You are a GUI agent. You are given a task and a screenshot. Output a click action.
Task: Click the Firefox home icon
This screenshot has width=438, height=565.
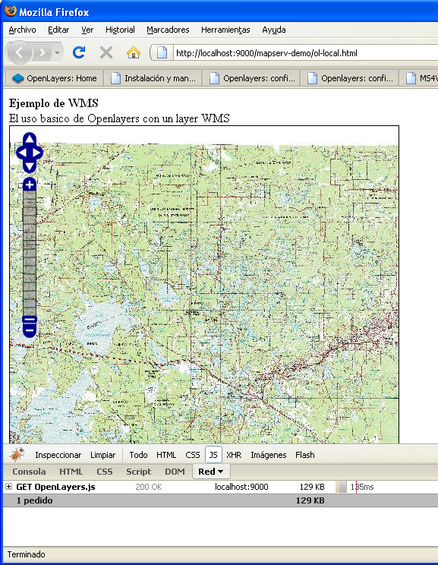tap(134, 53)
